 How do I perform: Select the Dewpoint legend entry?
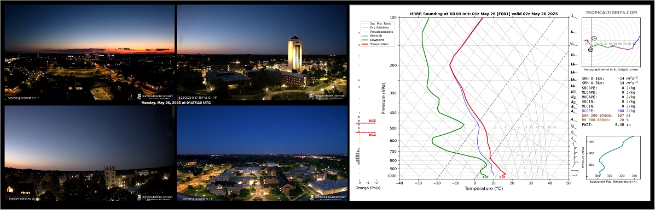374,40
